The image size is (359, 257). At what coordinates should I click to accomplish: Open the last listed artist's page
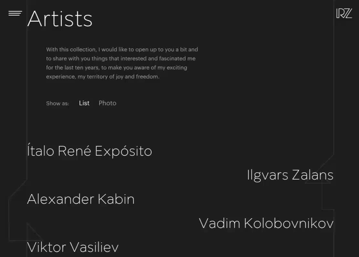[x=73, y=247]
